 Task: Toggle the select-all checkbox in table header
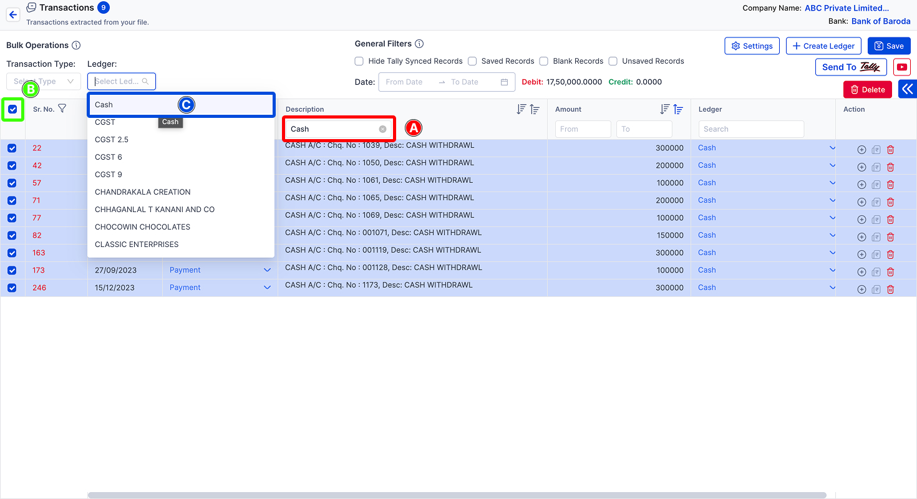click(12, 109)
